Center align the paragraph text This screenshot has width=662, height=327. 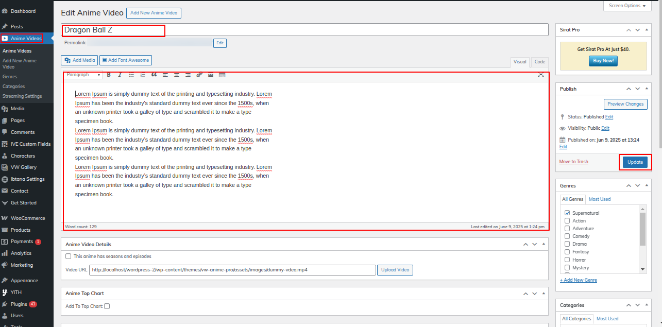tap(177, 75)
